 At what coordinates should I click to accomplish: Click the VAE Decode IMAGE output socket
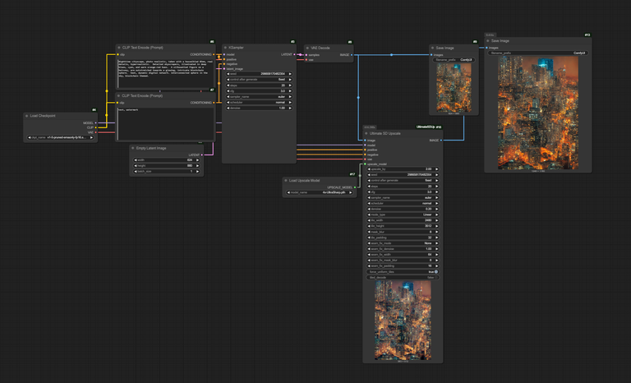[x=352, y=55]
